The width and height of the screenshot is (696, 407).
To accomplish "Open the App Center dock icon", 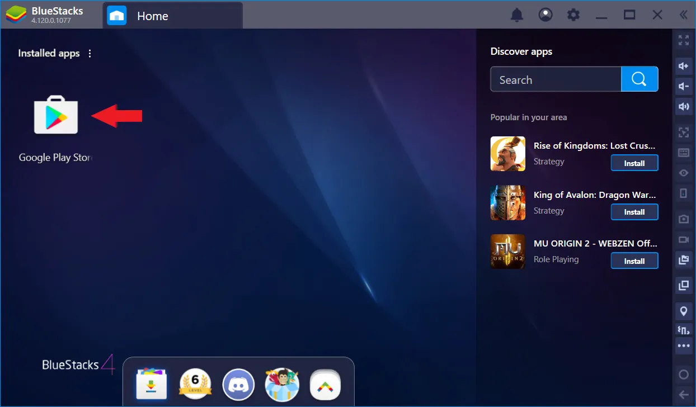I will click(x=152, y=384).
